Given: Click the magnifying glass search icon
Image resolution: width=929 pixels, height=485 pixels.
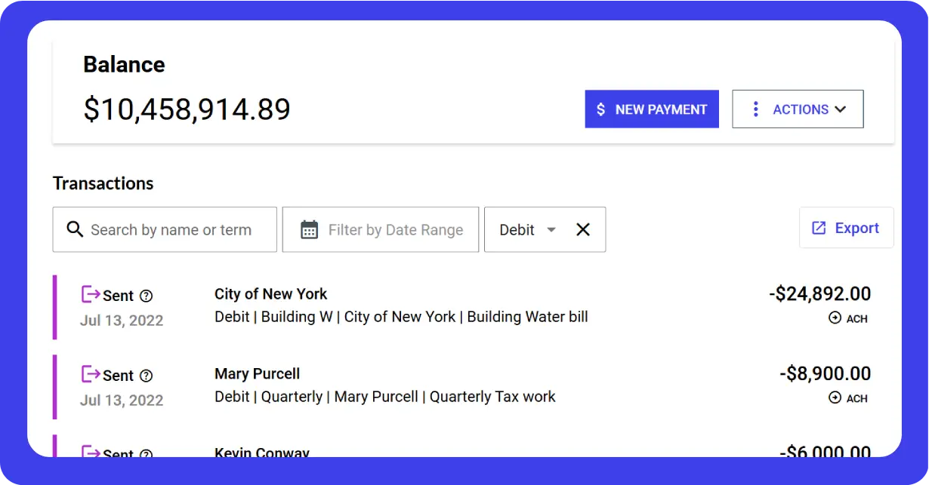Looking at the screenshot, I should point(75,229).
